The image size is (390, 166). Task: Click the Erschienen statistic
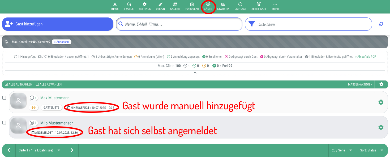212,57
